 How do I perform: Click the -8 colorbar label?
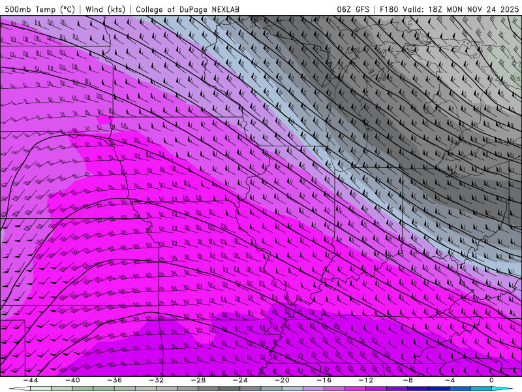(x=408, y=380)
